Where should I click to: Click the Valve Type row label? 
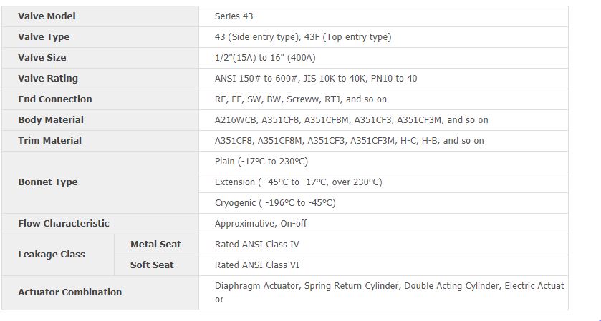tap(44, 36)
